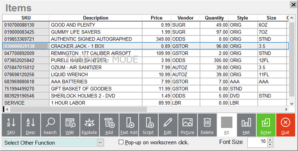Click horizontal scrollbar right arrow

pos(286,109)
